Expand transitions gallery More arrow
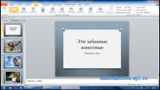The width and height of the screenshot is (160, 90). pyautogui.click(x=106, y=12)
